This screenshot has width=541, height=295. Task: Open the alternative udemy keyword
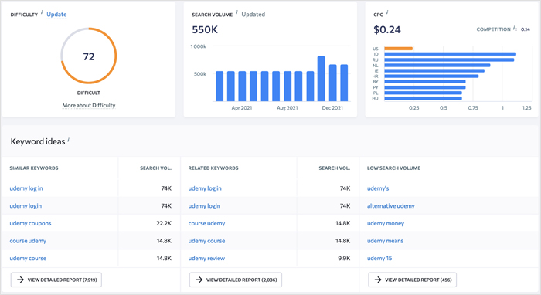(391, 205)
